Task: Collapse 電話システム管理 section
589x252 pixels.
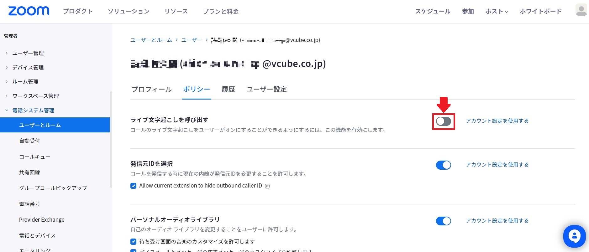Action: (x=33, y=111)
